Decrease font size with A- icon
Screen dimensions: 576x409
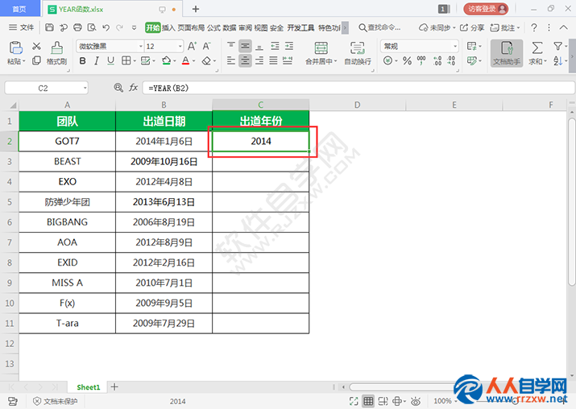(206, 46)
